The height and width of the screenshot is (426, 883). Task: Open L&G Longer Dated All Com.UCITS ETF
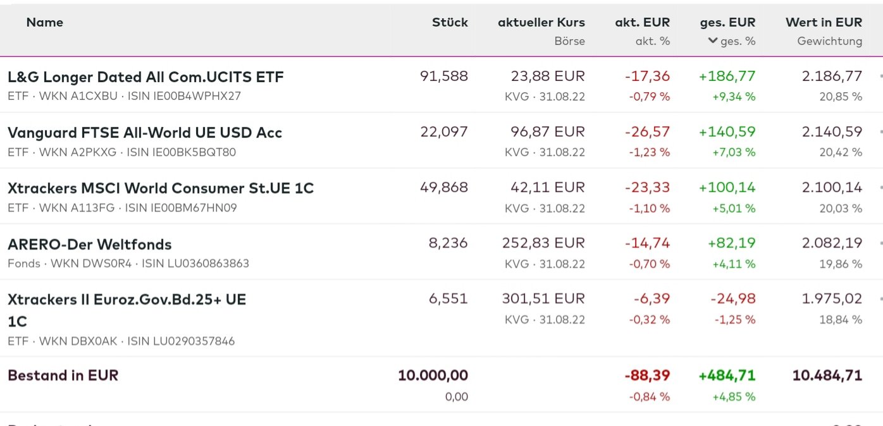click(x=145, y=77)
